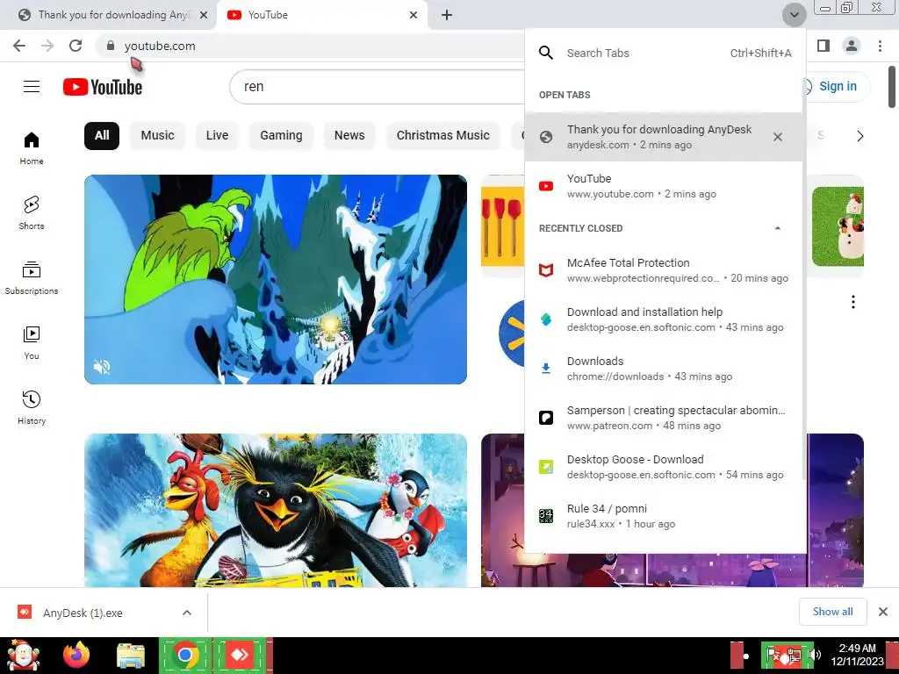Select the News filter chip
Image resolution: width=899 pixels, height=674 pixels.
(349, 136)
